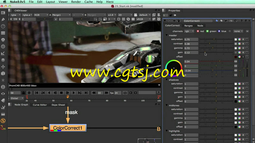Open the RGB display mode dropdown
The image size is (255, 143).
(x=41, y=15)
